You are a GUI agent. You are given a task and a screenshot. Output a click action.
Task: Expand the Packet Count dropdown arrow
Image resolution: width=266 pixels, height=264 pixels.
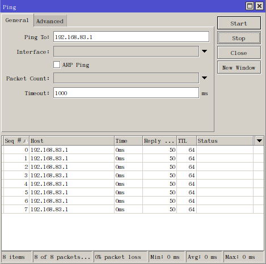[x=204, y=78]
